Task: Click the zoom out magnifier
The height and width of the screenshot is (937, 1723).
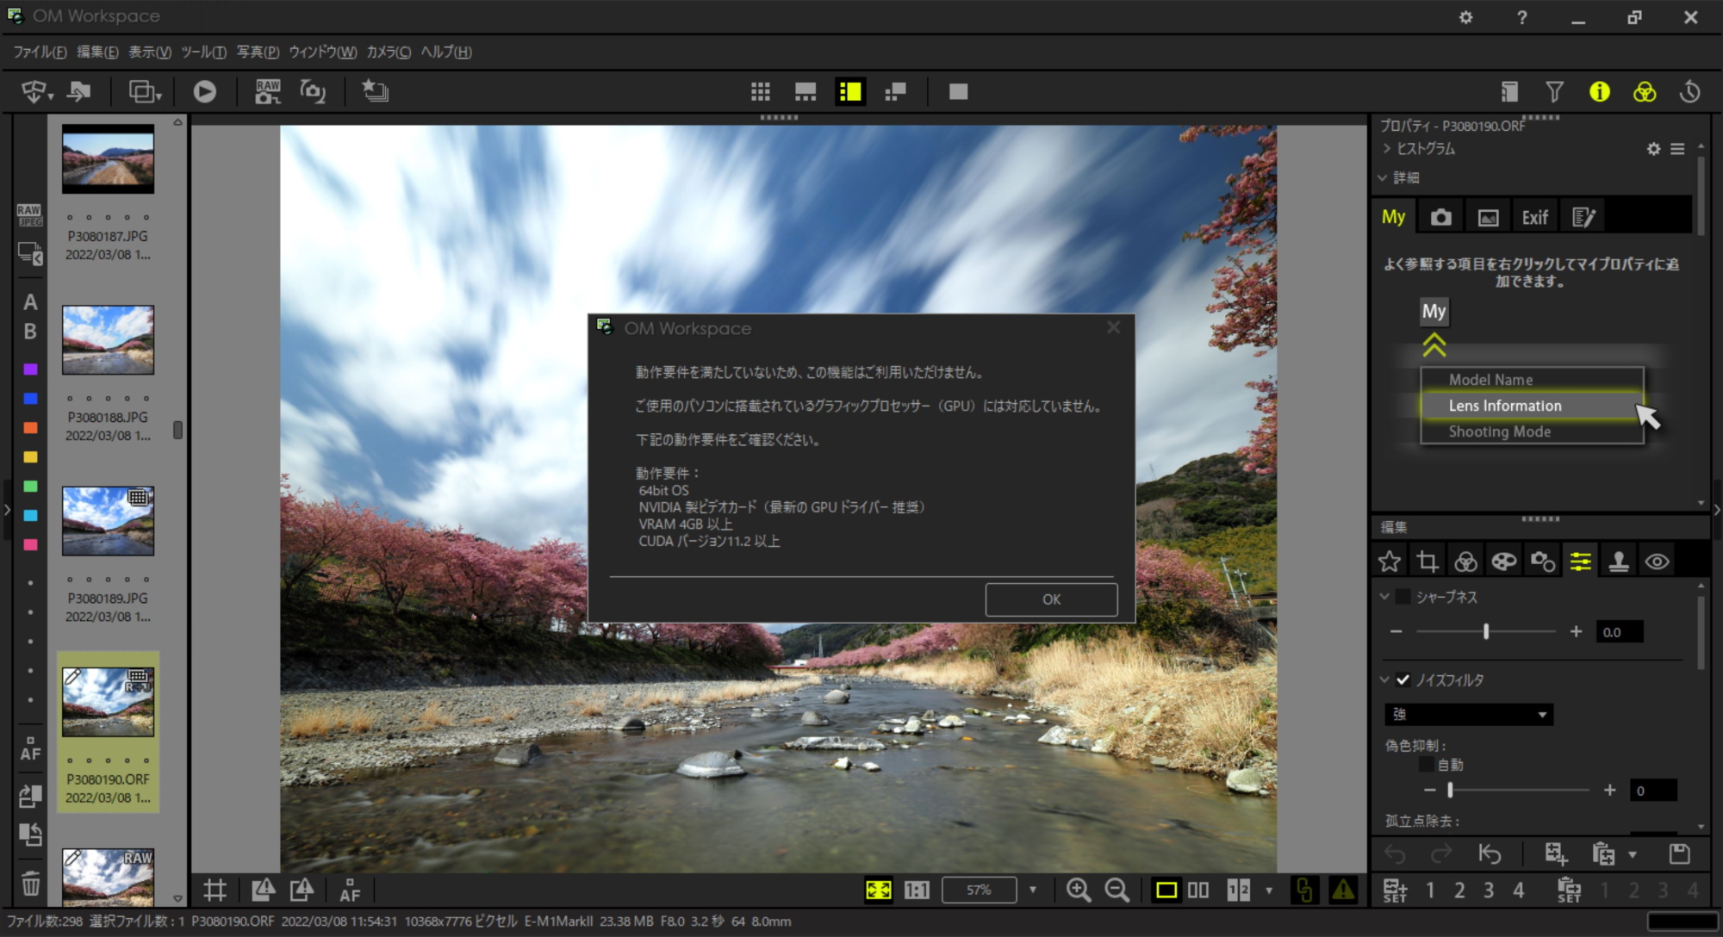Action: 1117,890
